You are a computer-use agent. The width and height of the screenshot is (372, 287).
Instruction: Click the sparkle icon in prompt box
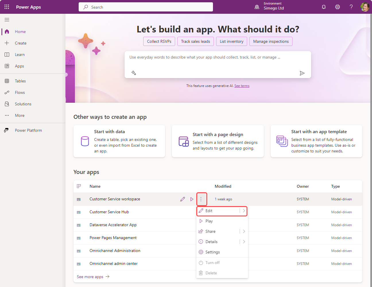(134, 73)
